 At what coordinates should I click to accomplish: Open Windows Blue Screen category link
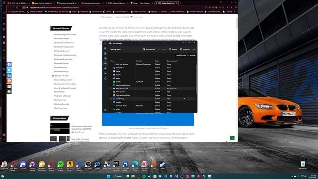[63, 80]
